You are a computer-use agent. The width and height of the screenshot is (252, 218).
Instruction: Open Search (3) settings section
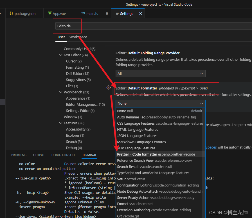74,142
